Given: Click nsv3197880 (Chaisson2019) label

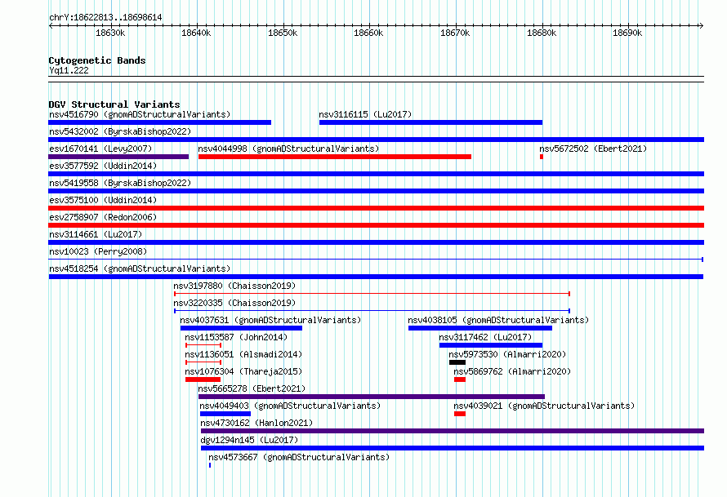Looking at the screenshot, I should click(234, 286).
